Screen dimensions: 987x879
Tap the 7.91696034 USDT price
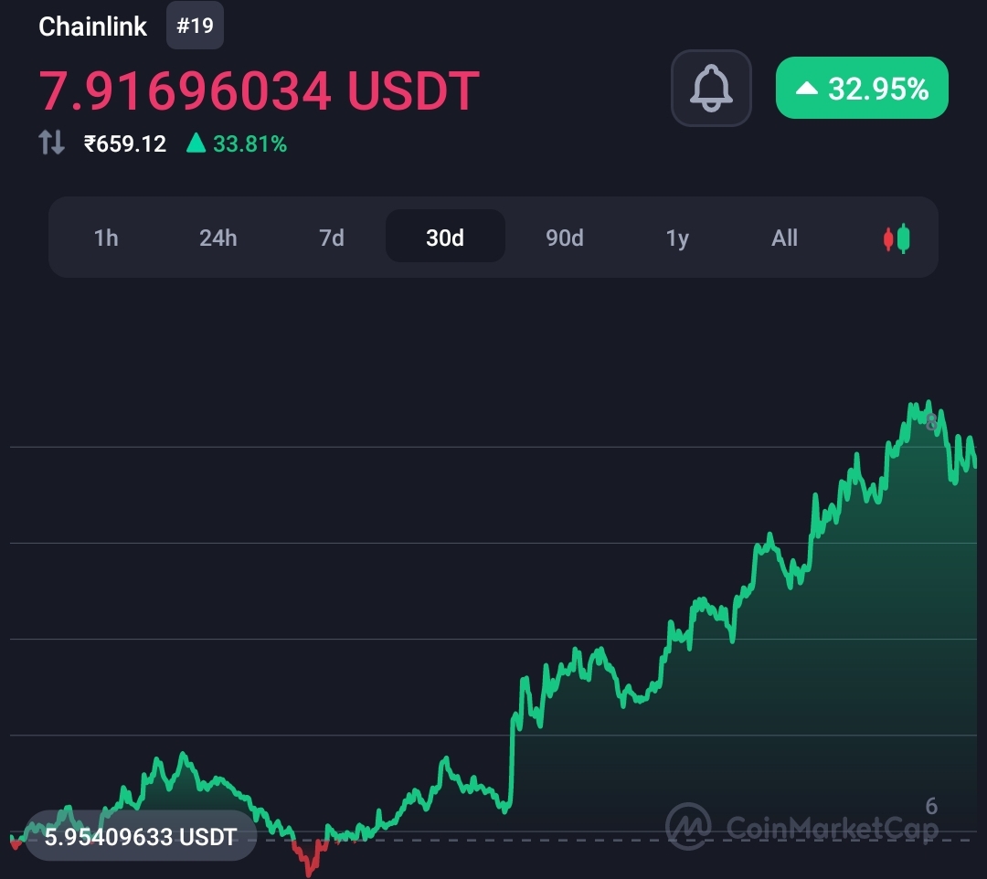click(x=260, y=90)
